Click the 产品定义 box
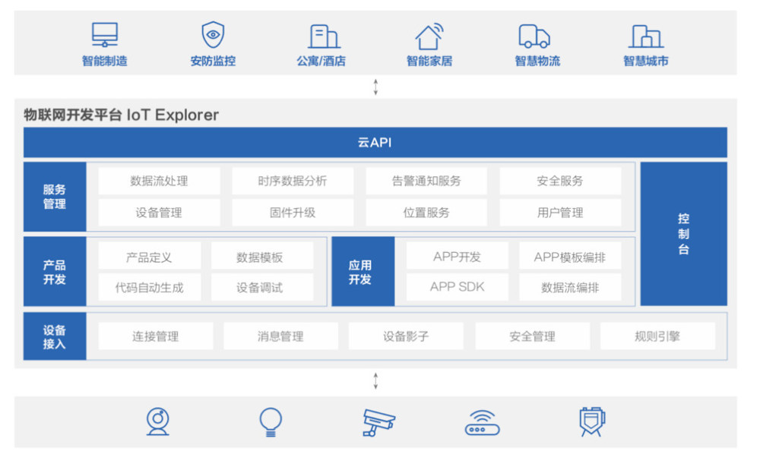The image size is (760, 470). 149,256
